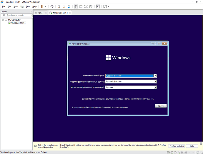
Task: Toggle the thumbnail bar view
Action: tap(81, 6)
